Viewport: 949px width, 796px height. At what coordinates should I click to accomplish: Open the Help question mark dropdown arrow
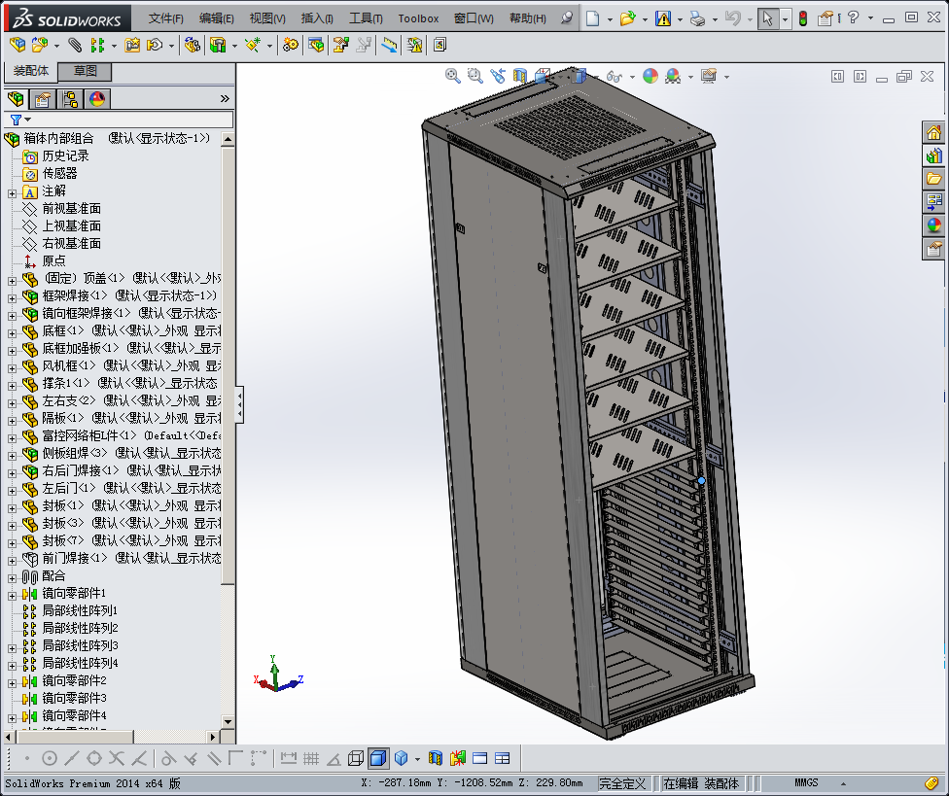870,18
